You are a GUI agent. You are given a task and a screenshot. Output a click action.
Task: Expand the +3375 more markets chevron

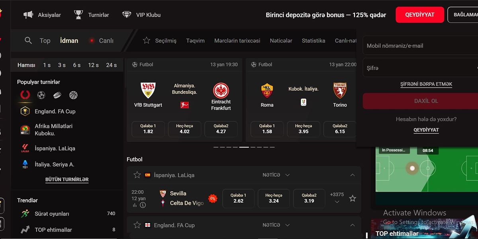(x=337, y=202)
